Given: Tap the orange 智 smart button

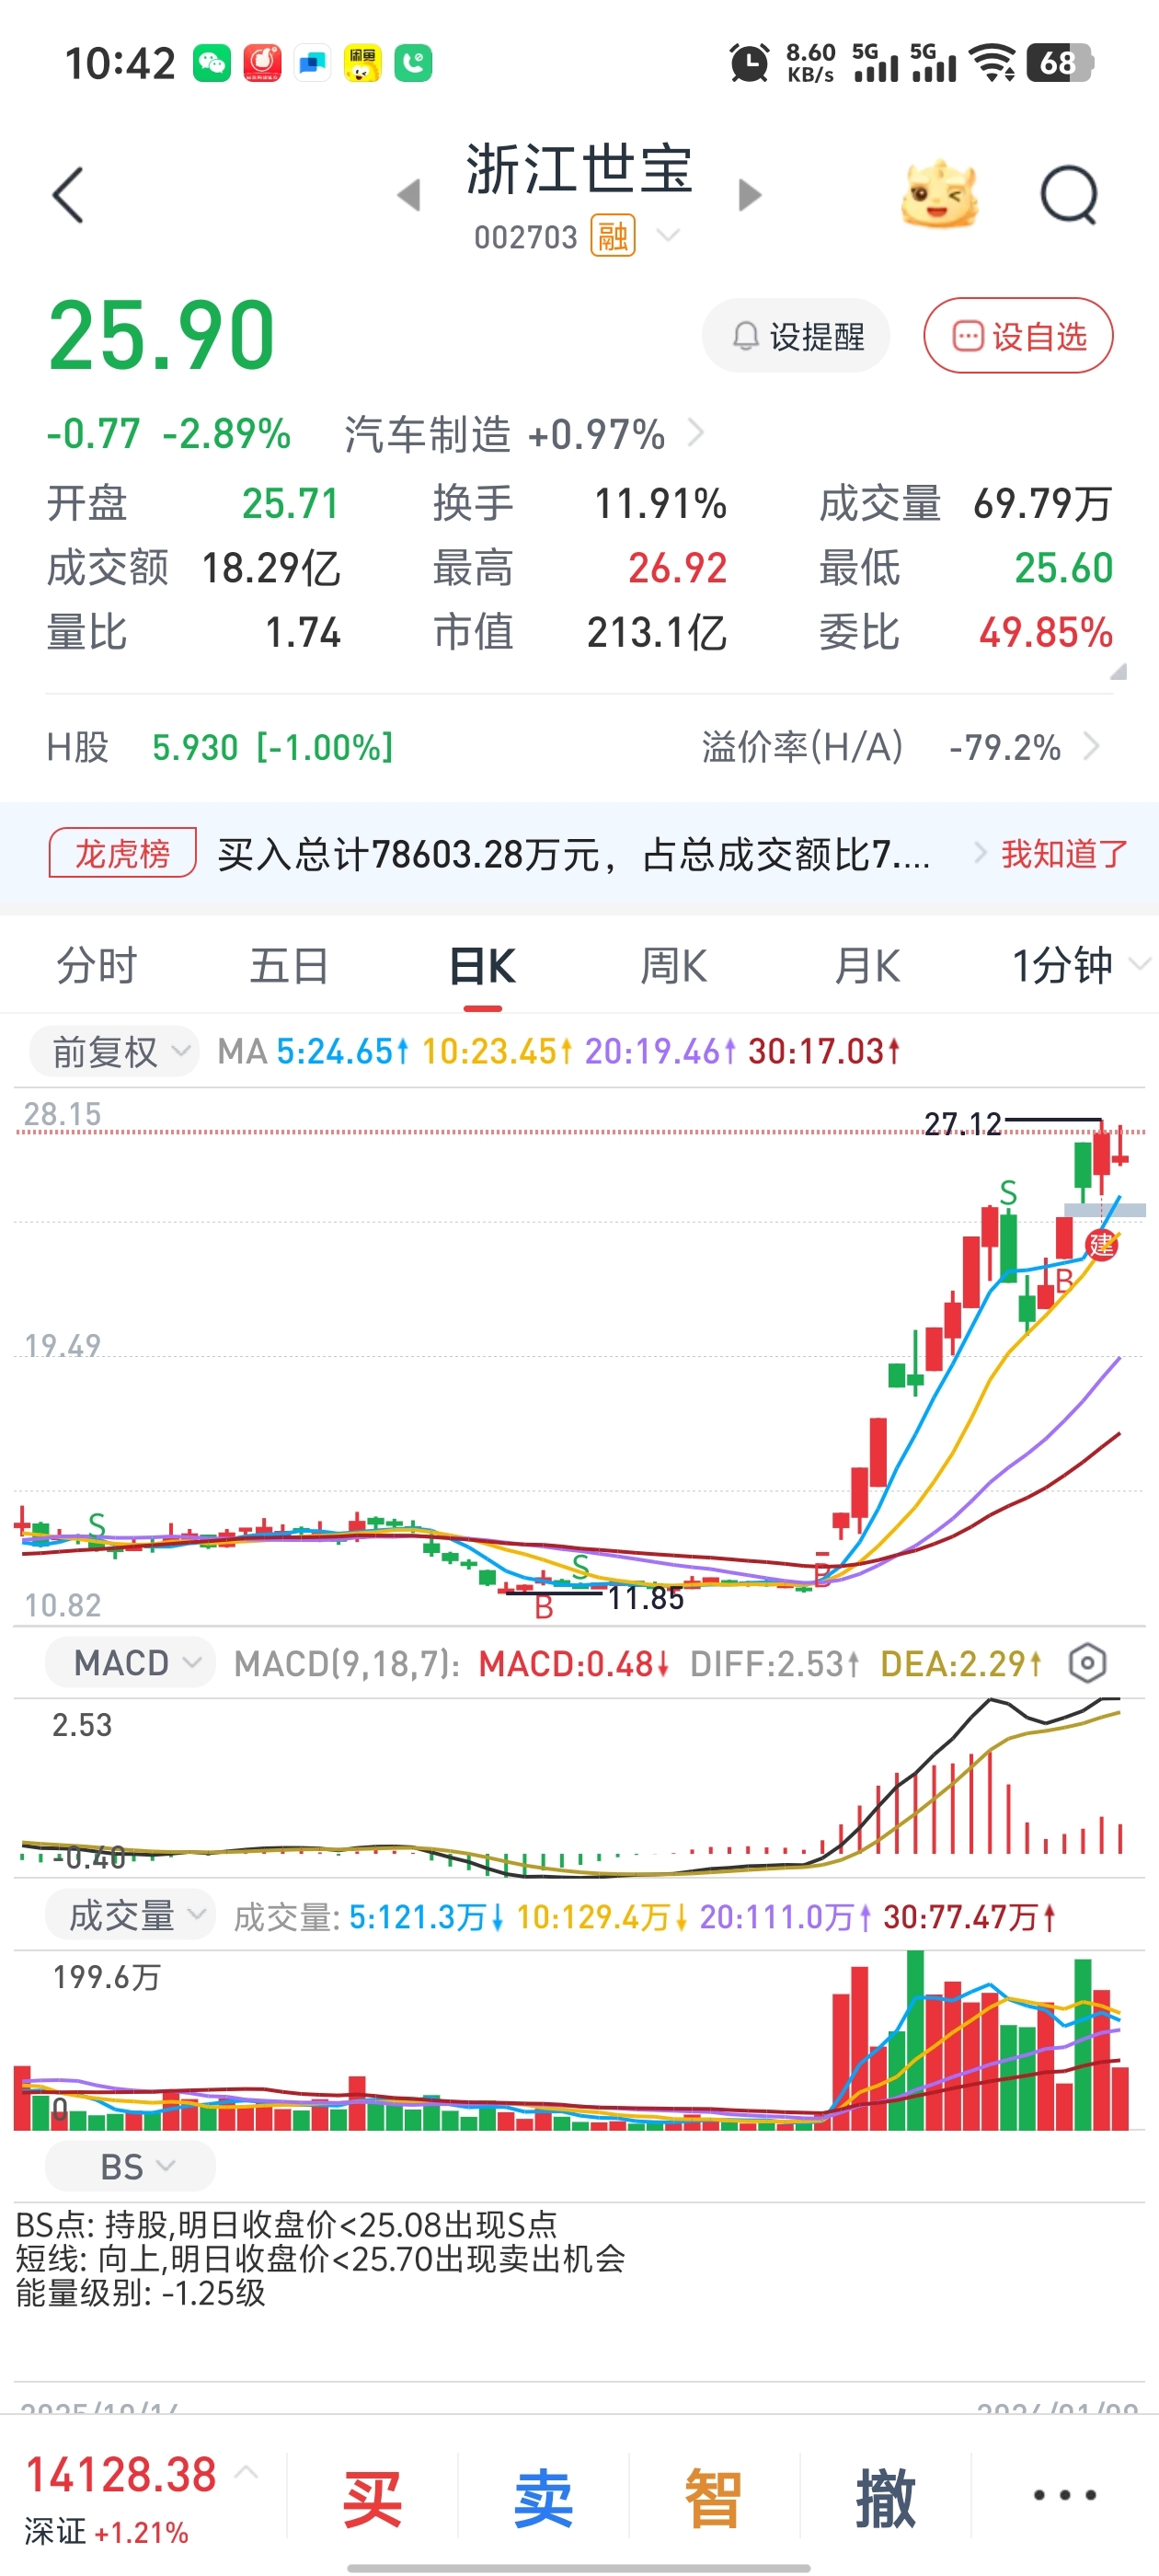Looking at the screenshot, I should tap(714, 2496).
